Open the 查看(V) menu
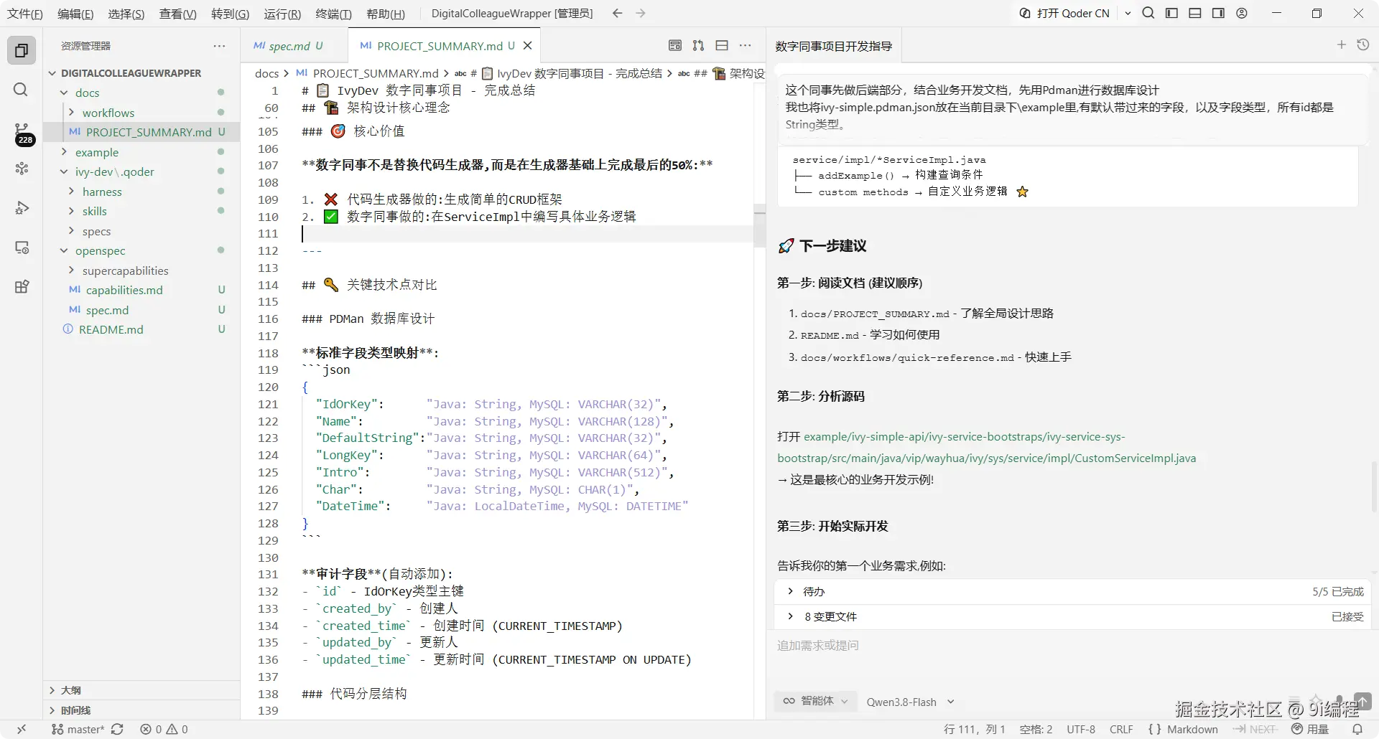The image size is (1379, 739). point(177,14)
